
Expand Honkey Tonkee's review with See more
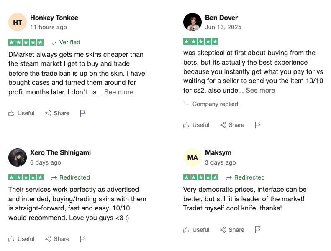point(119,92)
